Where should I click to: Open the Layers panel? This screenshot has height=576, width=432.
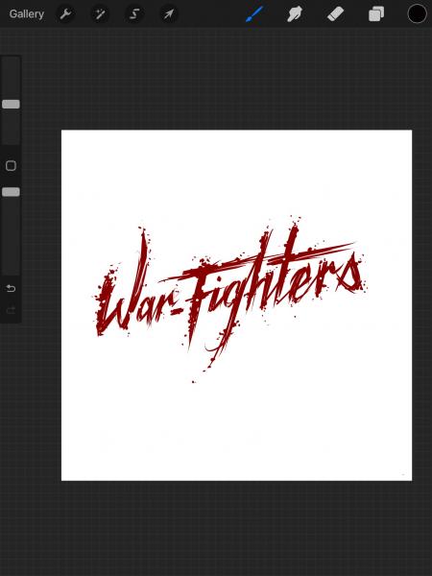pos(376,14)
